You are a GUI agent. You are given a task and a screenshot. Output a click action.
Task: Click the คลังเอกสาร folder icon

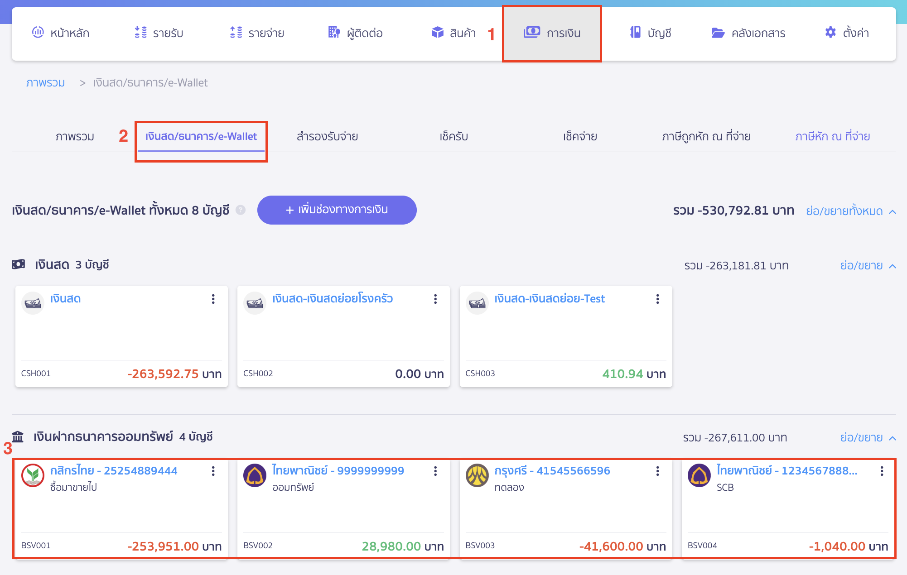718,33
